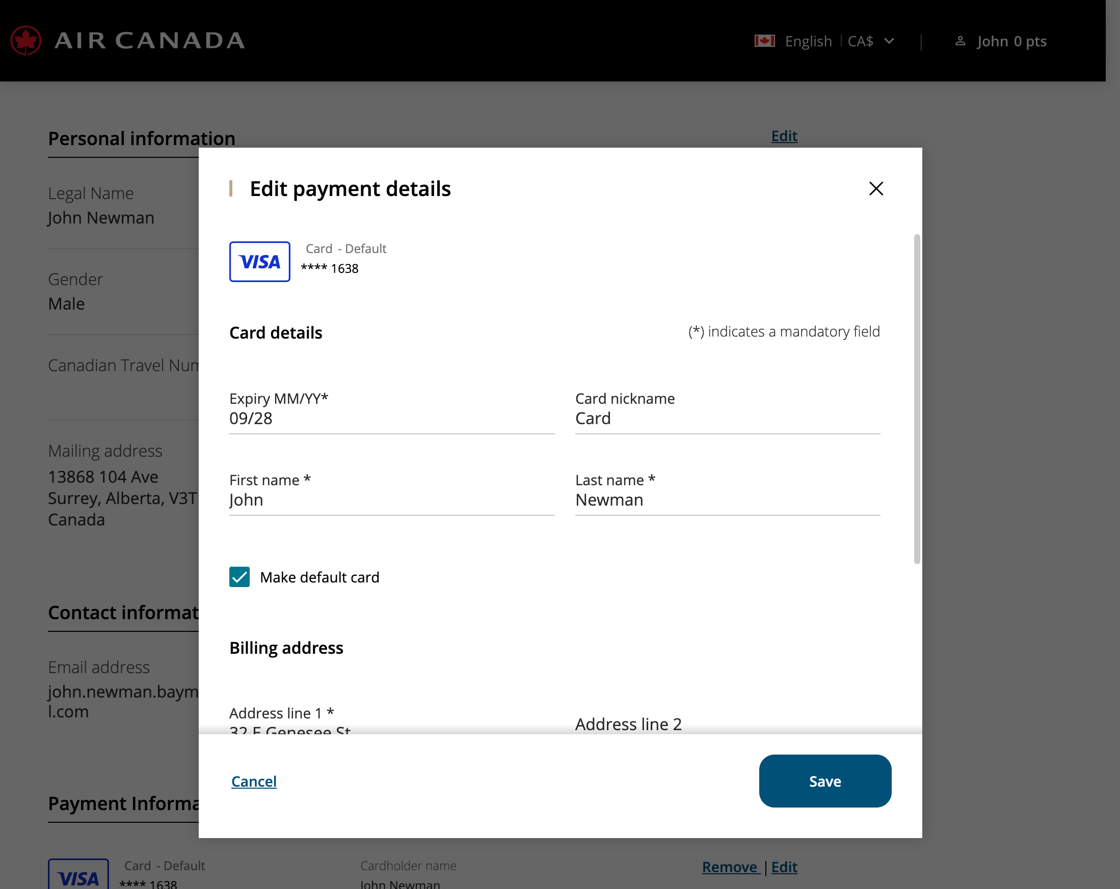Click the Expiry MM/YY field
Image resolution: width=1120 pixels, height=889 pixels.
pyautogui.click(x=391, y=419)
